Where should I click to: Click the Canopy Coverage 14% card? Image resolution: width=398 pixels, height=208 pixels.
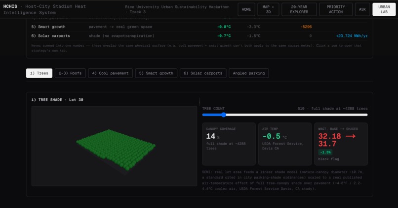229,144
